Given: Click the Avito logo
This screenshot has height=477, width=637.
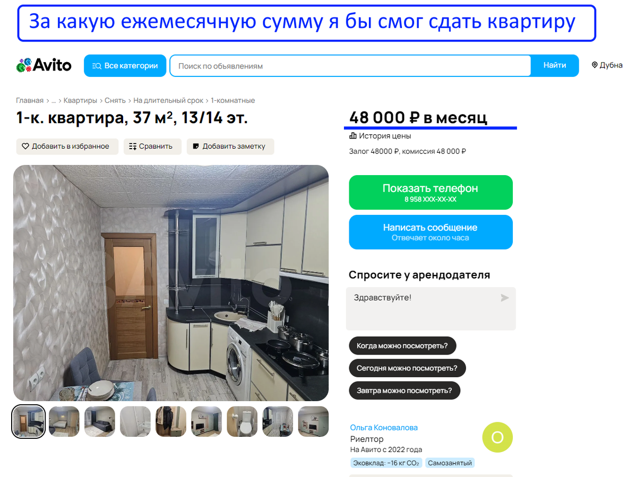Looking at the screenshot, I should 44,65.
